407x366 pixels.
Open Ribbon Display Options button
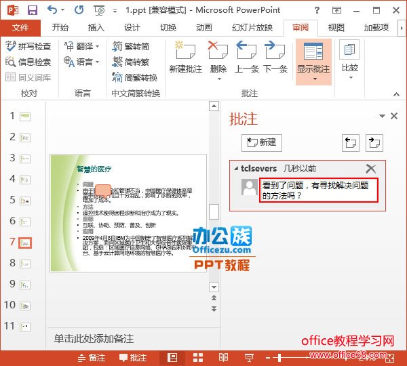(336, 10)
